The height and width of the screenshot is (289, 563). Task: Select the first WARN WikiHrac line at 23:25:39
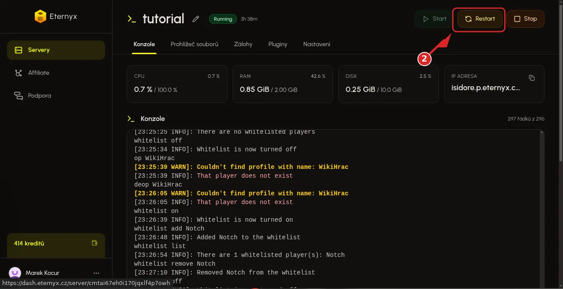point(241,167)
